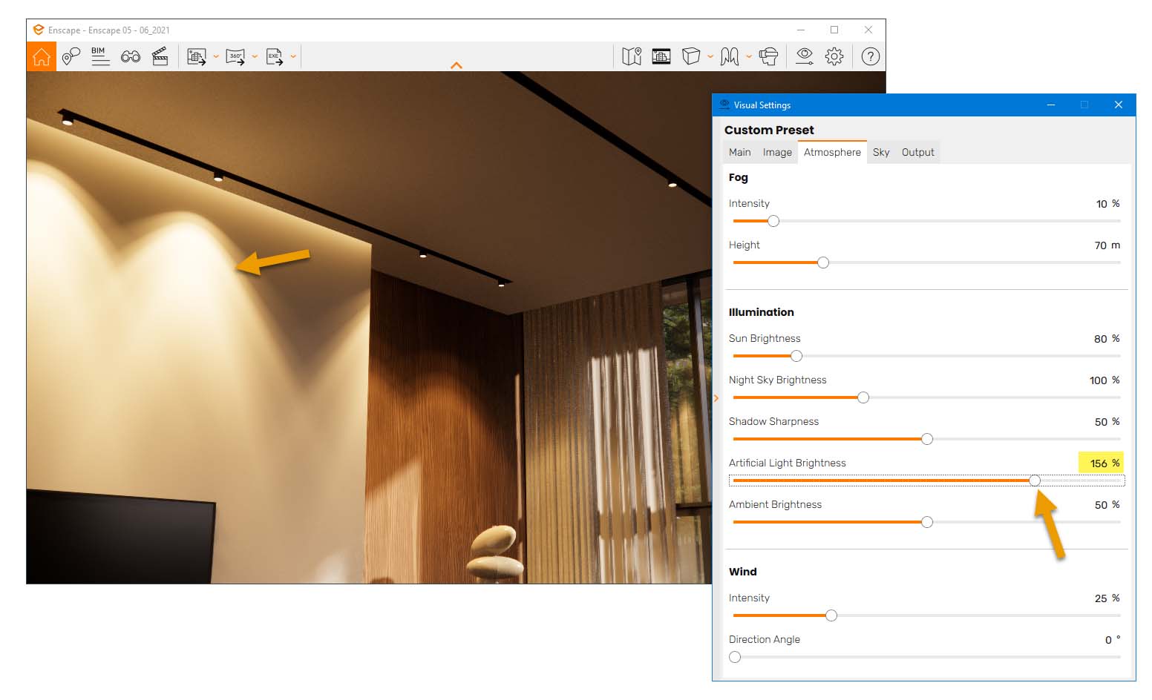This screenshot has width=1152, height=700.
Task: Open Enscape help
Action: [870, 56]
